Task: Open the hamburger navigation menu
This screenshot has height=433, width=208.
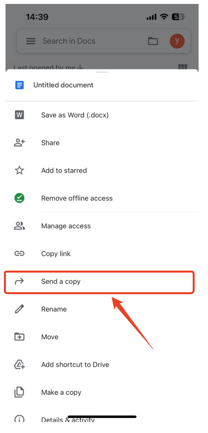Action: 31,41
